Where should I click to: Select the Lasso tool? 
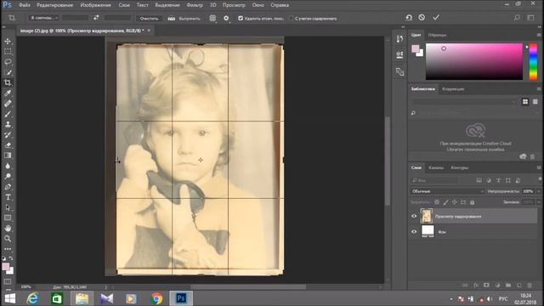tap(8, 62)
